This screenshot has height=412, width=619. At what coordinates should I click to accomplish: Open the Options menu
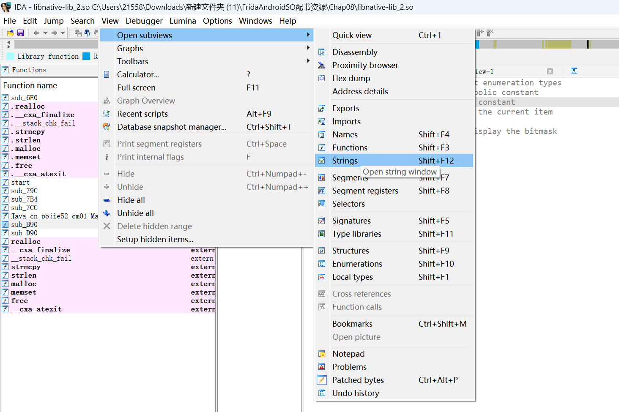(x=217, y=21)
